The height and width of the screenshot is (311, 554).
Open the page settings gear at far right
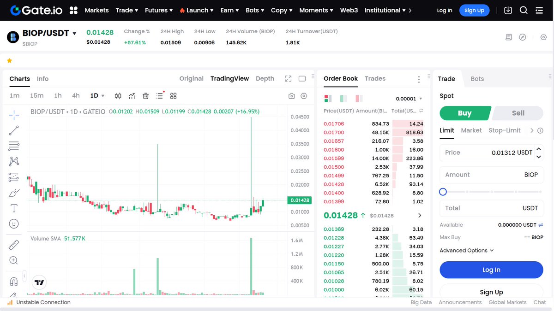(543, 37)
